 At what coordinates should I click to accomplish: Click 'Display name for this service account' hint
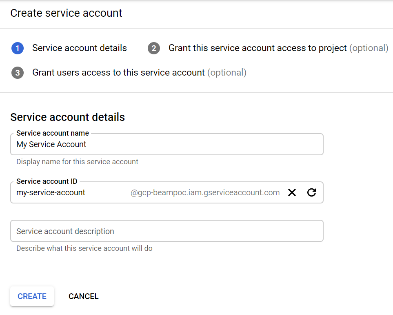[77, 162]
